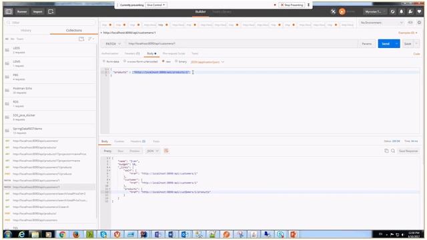Open the request Tests tab
427x240 pixels.
pos(195,53)
